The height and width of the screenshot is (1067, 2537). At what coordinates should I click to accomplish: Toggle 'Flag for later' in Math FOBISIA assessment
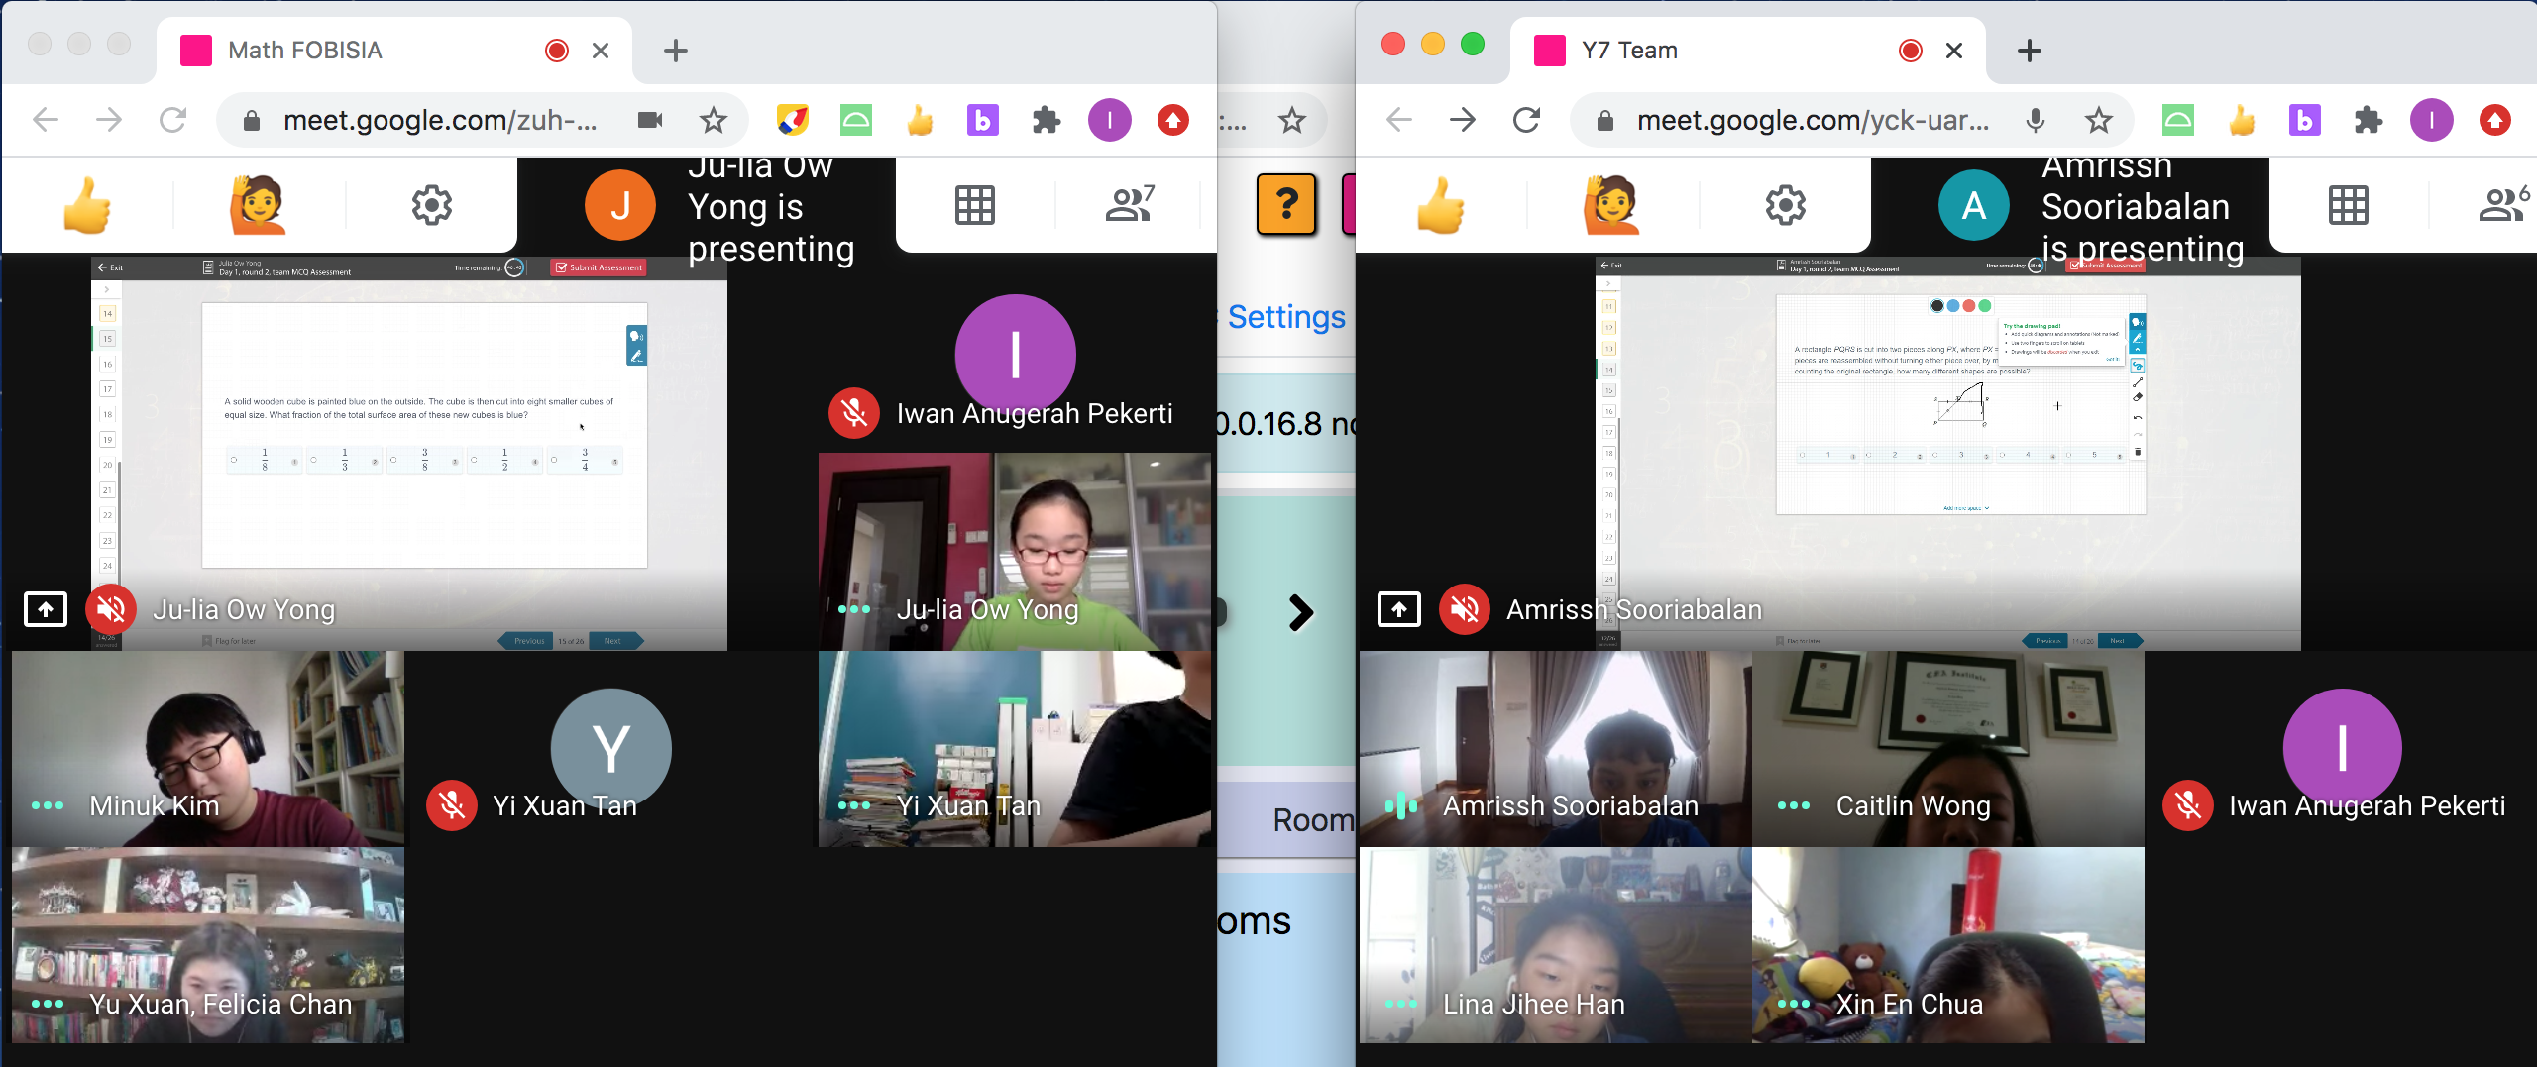pos(228,641)
